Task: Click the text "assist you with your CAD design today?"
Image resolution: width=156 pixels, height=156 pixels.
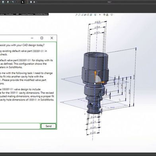Action: pos(22,45)
